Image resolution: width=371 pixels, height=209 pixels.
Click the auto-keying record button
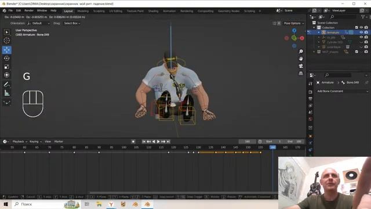133,142
